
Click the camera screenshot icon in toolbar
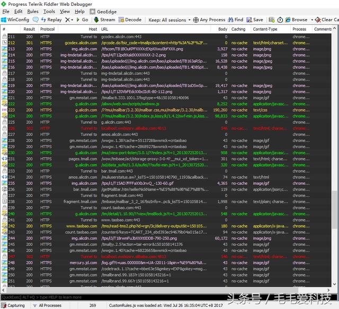click(272, 20)
